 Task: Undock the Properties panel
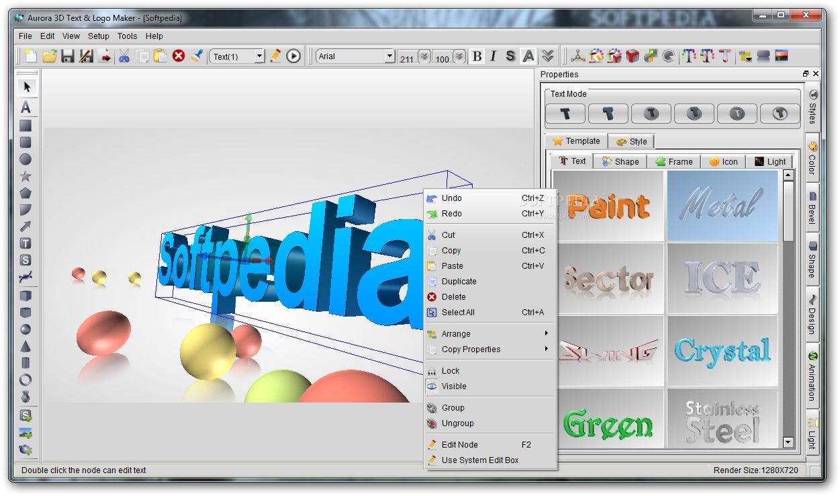click(806, 74)
